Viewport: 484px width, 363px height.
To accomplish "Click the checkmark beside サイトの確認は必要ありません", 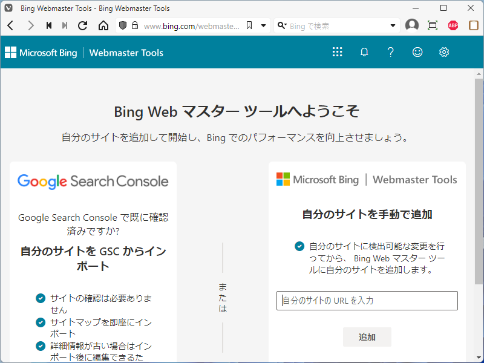I will point(41,298).
